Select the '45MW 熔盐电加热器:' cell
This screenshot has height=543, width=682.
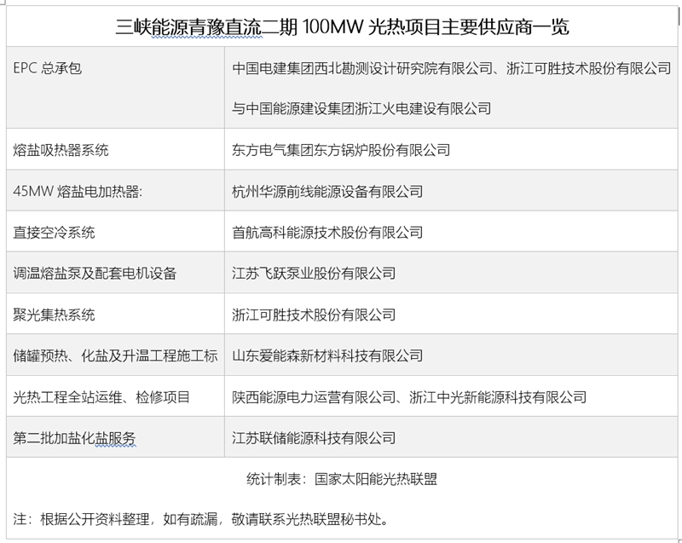[115, 190]
